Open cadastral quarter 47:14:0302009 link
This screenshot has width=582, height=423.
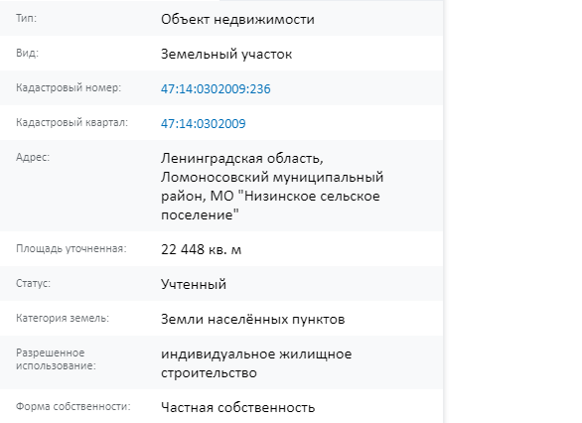pos(204,123)
